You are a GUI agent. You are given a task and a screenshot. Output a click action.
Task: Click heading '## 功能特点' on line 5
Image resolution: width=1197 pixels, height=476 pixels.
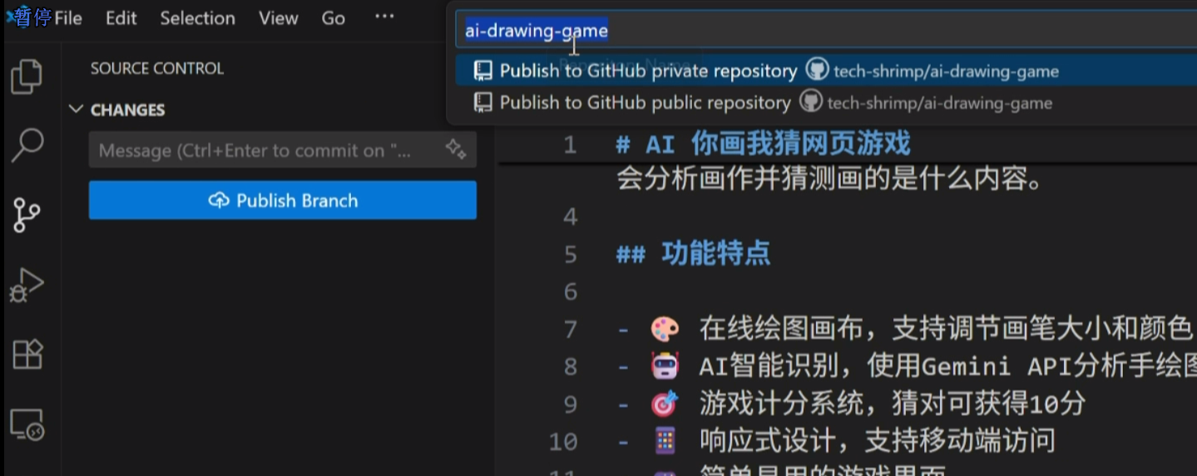[x=693, y=253]
